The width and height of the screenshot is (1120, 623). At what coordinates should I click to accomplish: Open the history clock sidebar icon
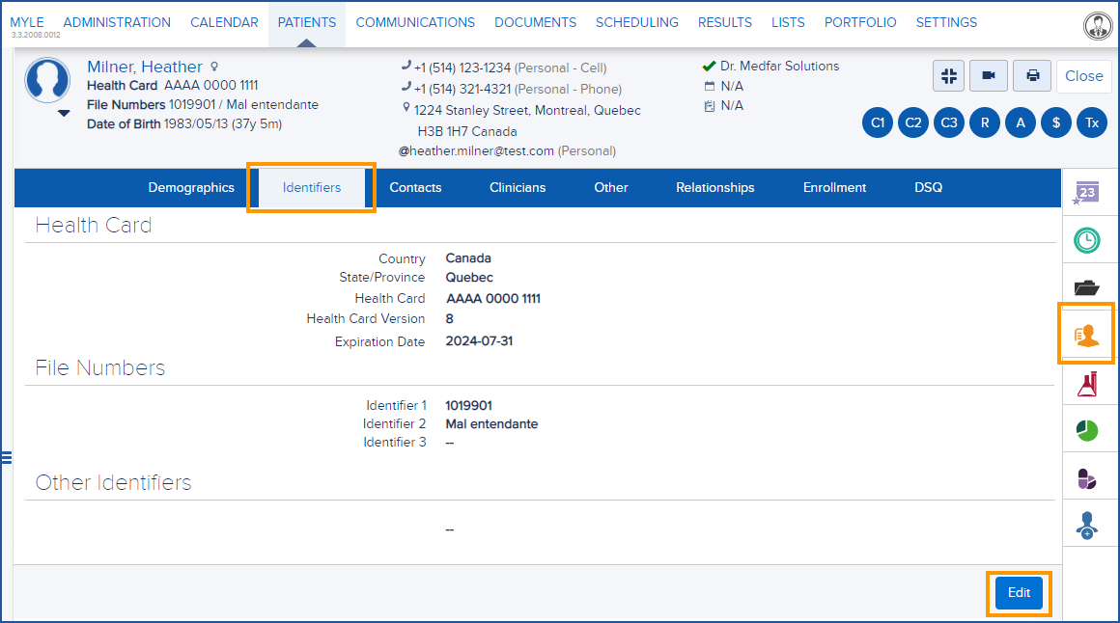1089,240
